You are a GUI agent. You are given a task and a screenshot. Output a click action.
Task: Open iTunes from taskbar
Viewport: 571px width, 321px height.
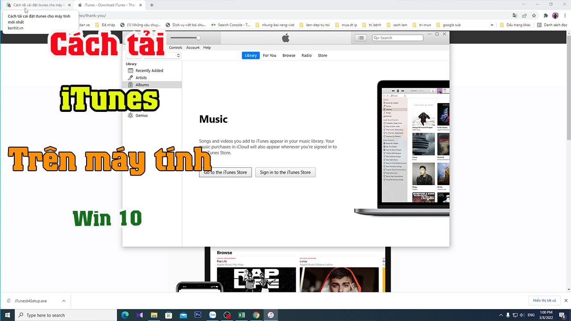271,315
